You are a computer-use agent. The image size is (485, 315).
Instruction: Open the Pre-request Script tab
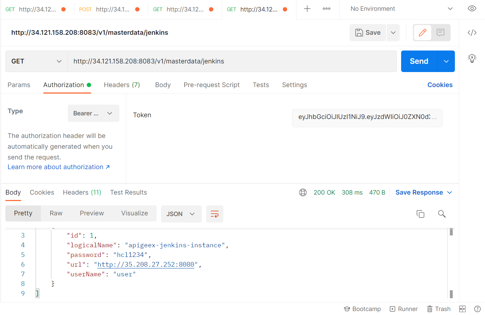211,85
